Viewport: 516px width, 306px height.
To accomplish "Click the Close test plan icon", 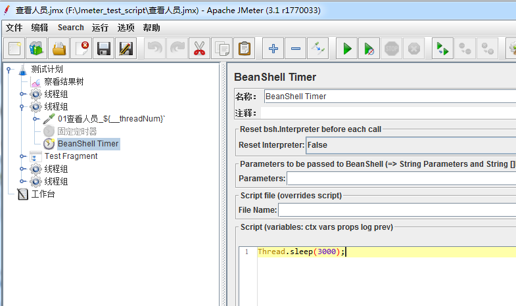I will 82,49.
